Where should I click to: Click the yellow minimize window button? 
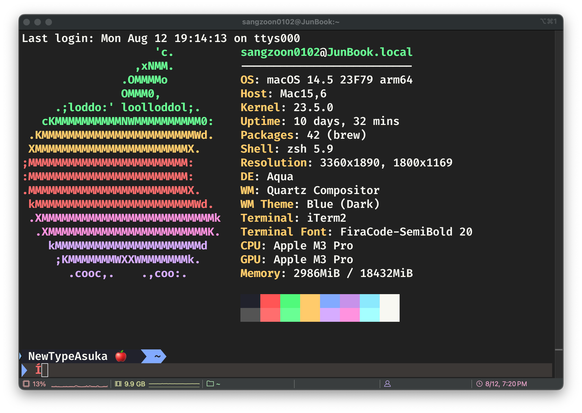38,22
